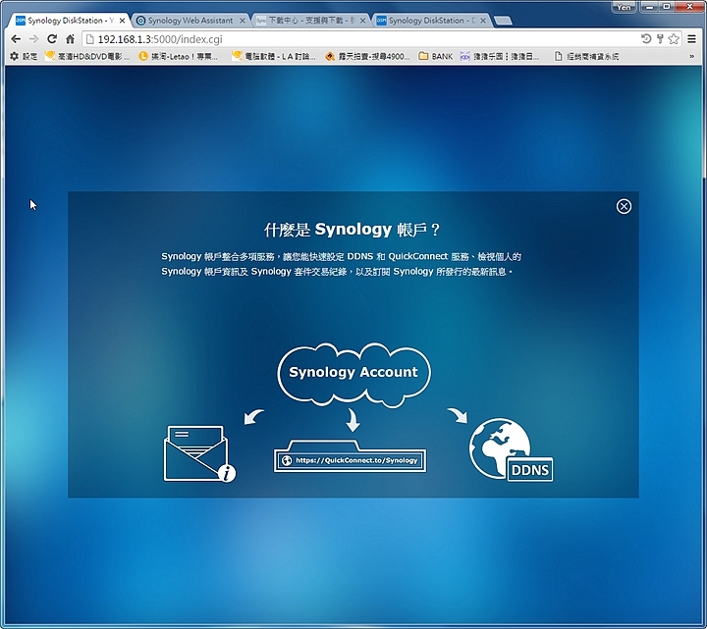
Task: Click the page document icon in address bar
Action: pos(89,39)
